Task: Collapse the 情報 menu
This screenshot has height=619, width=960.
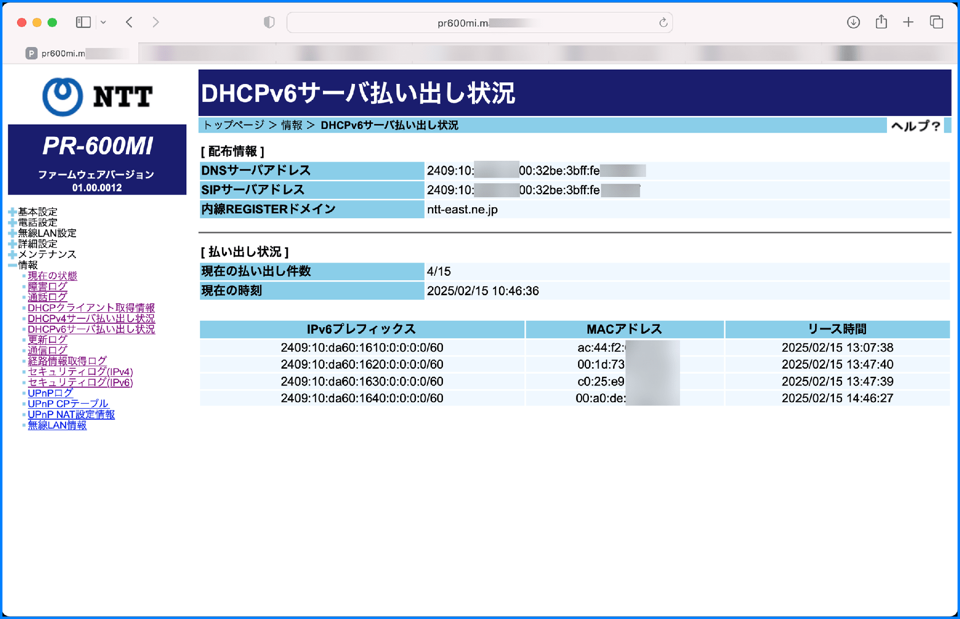Action: [x=23, y=265]
